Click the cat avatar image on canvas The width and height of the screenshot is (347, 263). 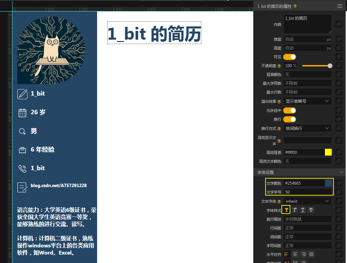pyautogui.click(x=51, y=50)
